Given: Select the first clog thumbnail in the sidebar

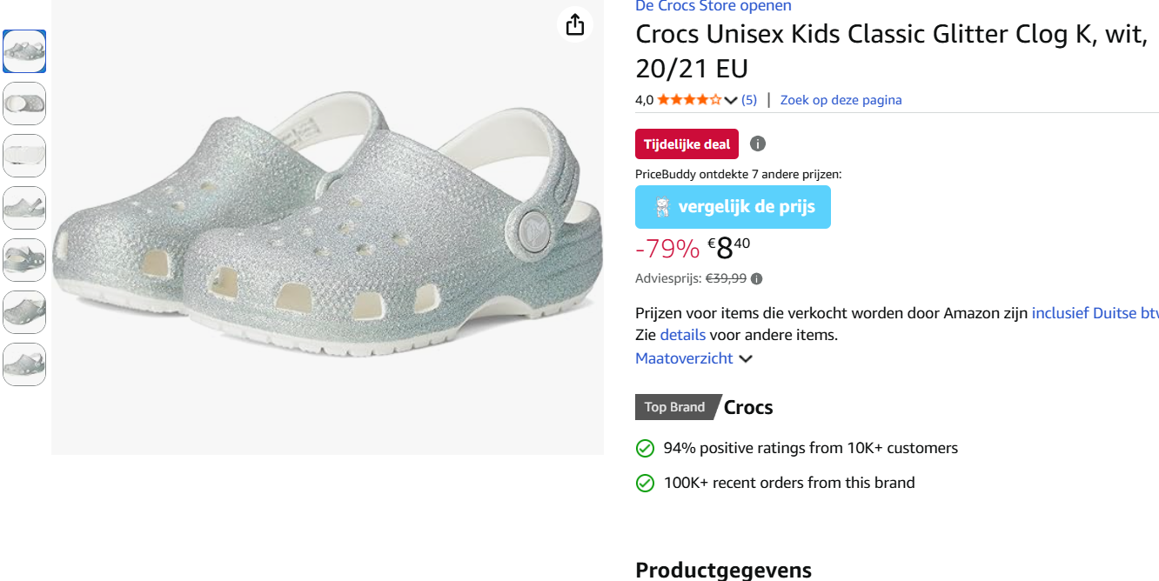Looking at the screenshot, I should coord(24,51).
